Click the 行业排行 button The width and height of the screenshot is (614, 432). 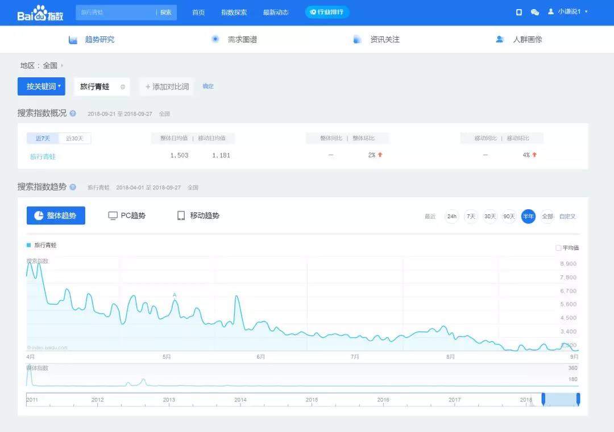[x=327, y=12]
